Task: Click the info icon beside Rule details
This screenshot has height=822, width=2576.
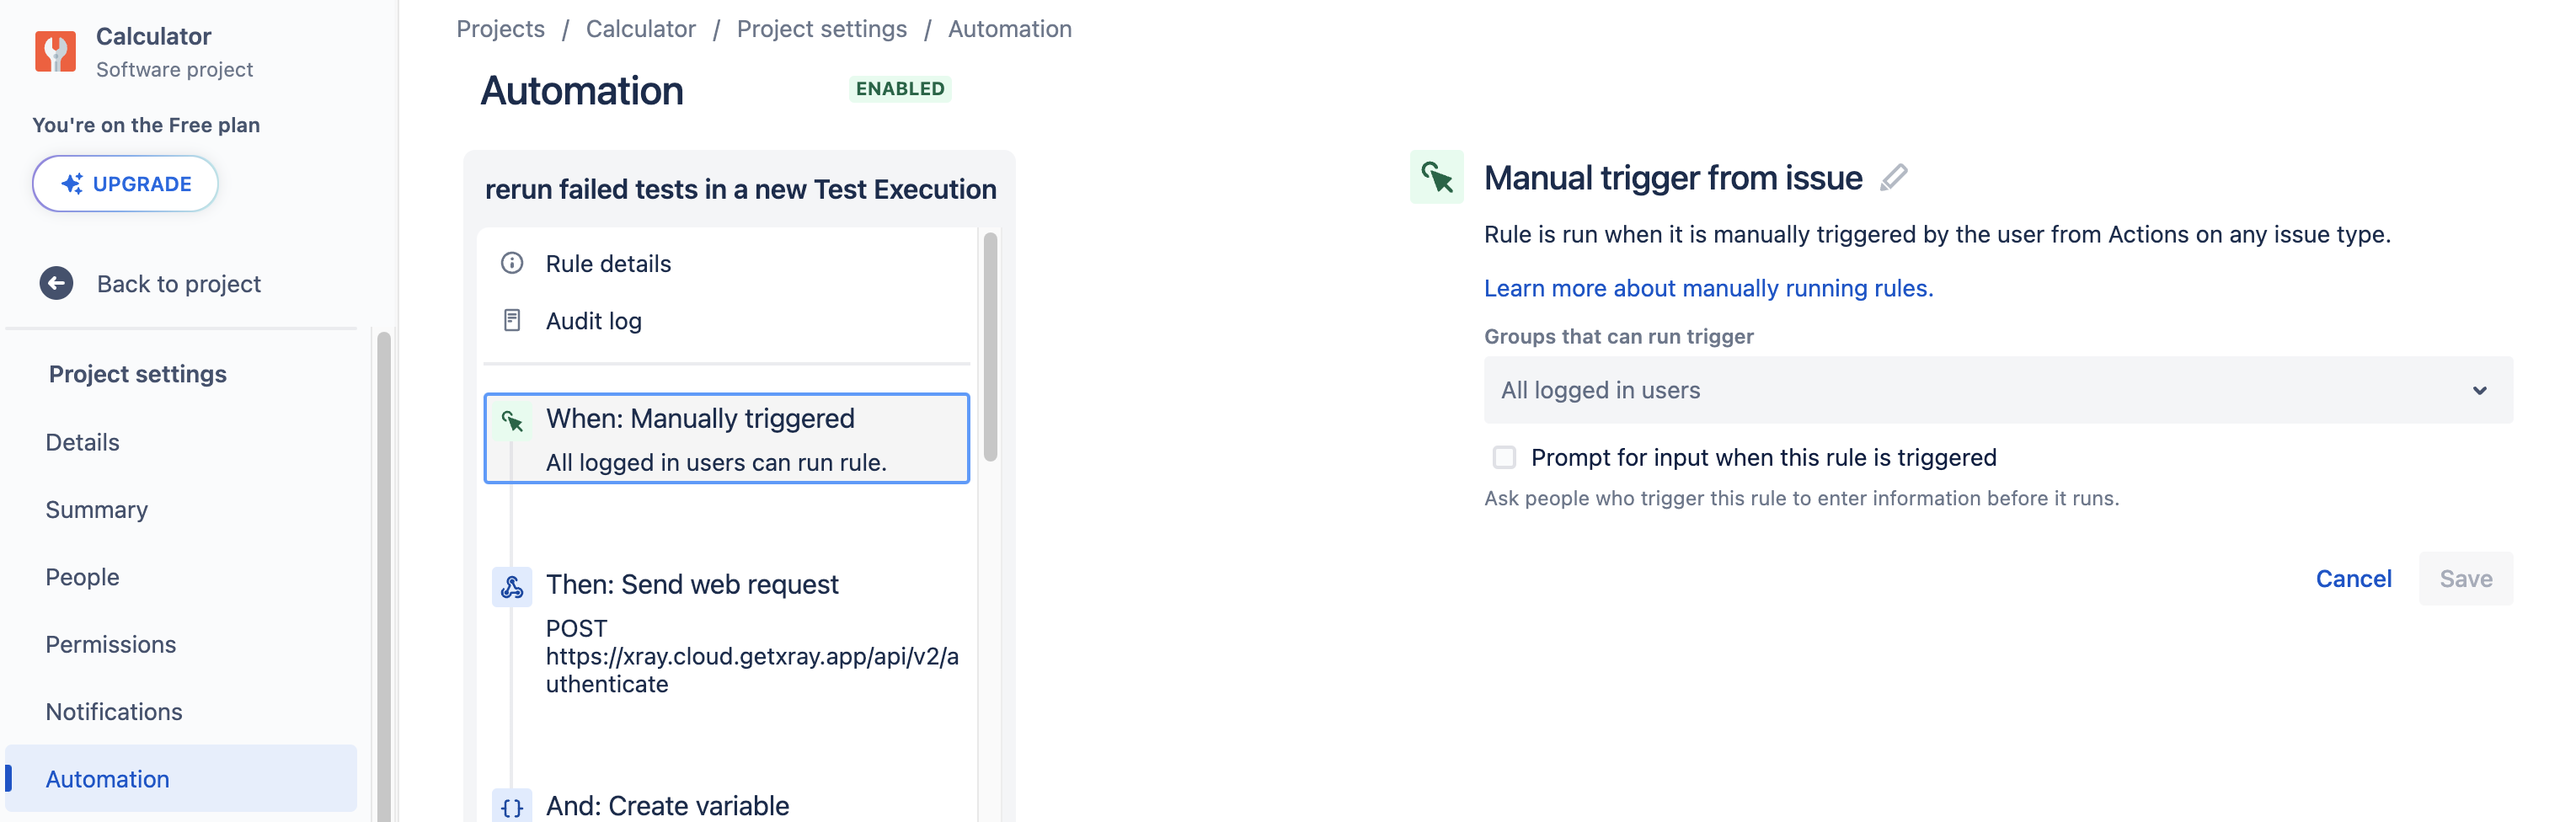Action: point(512,263)
